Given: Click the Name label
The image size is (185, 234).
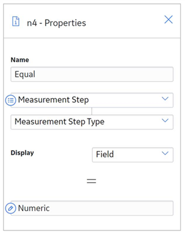Looking at the screenshot, I should point(20,60).
